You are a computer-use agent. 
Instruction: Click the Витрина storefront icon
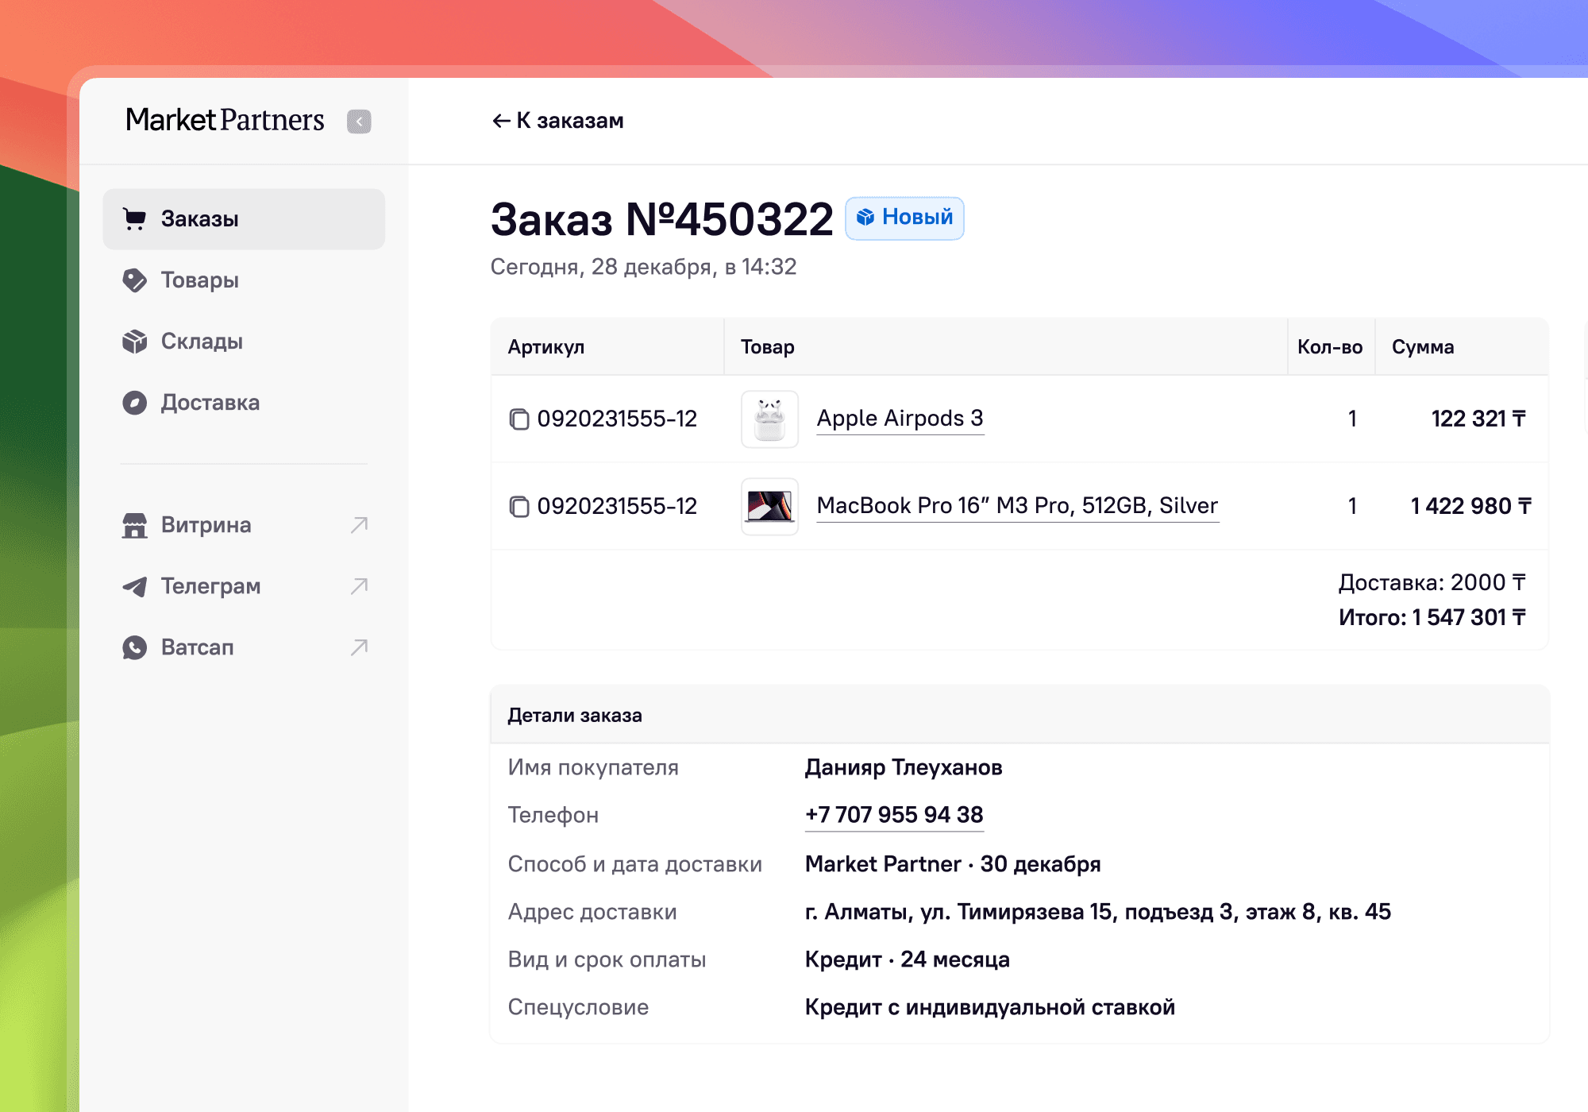tap(134, 525)
